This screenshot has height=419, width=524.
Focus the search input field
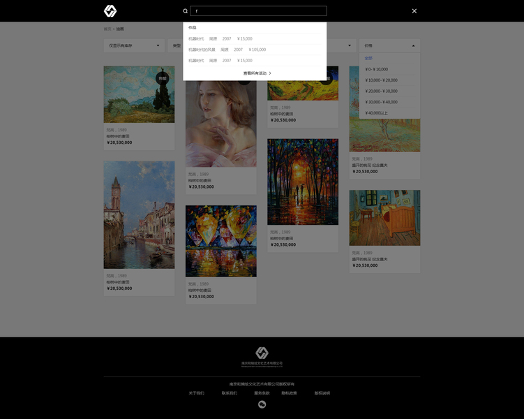pos(258,11)
